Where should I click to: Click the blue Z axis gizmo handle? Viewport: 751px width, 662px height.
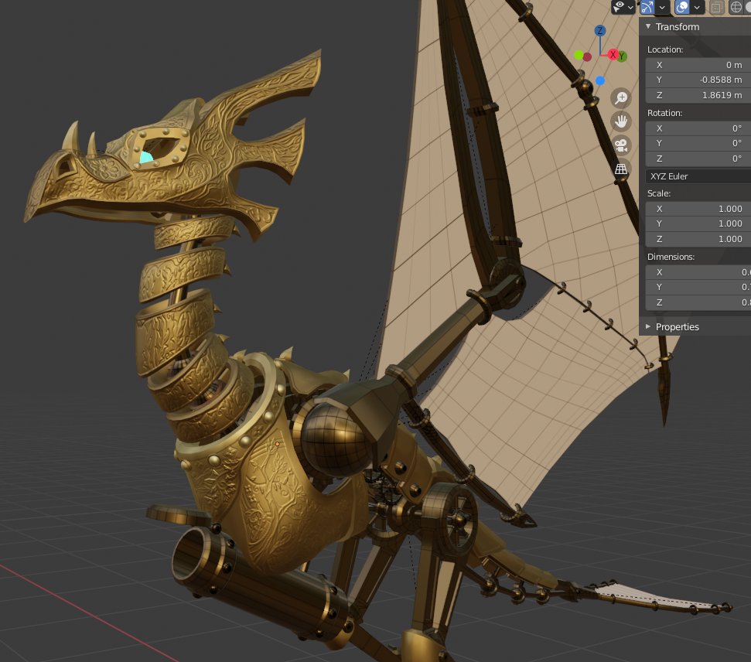(x=599, y=31)
